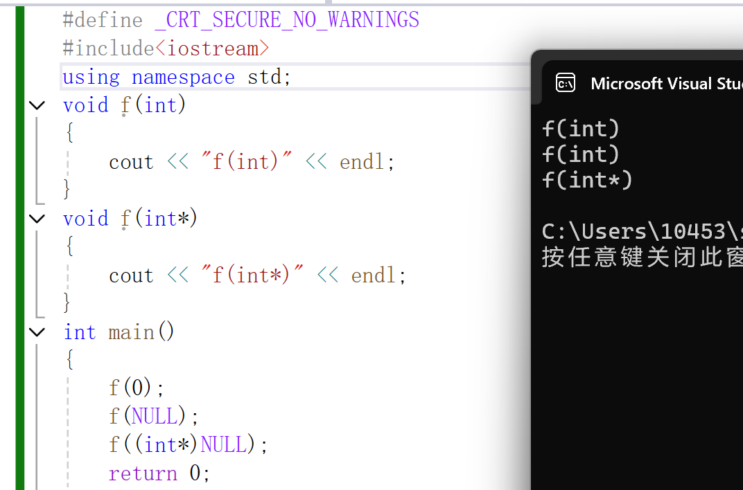743x490 pixels.
Task: Click the <iostream> include header text
Action: [x=212, y=48]
